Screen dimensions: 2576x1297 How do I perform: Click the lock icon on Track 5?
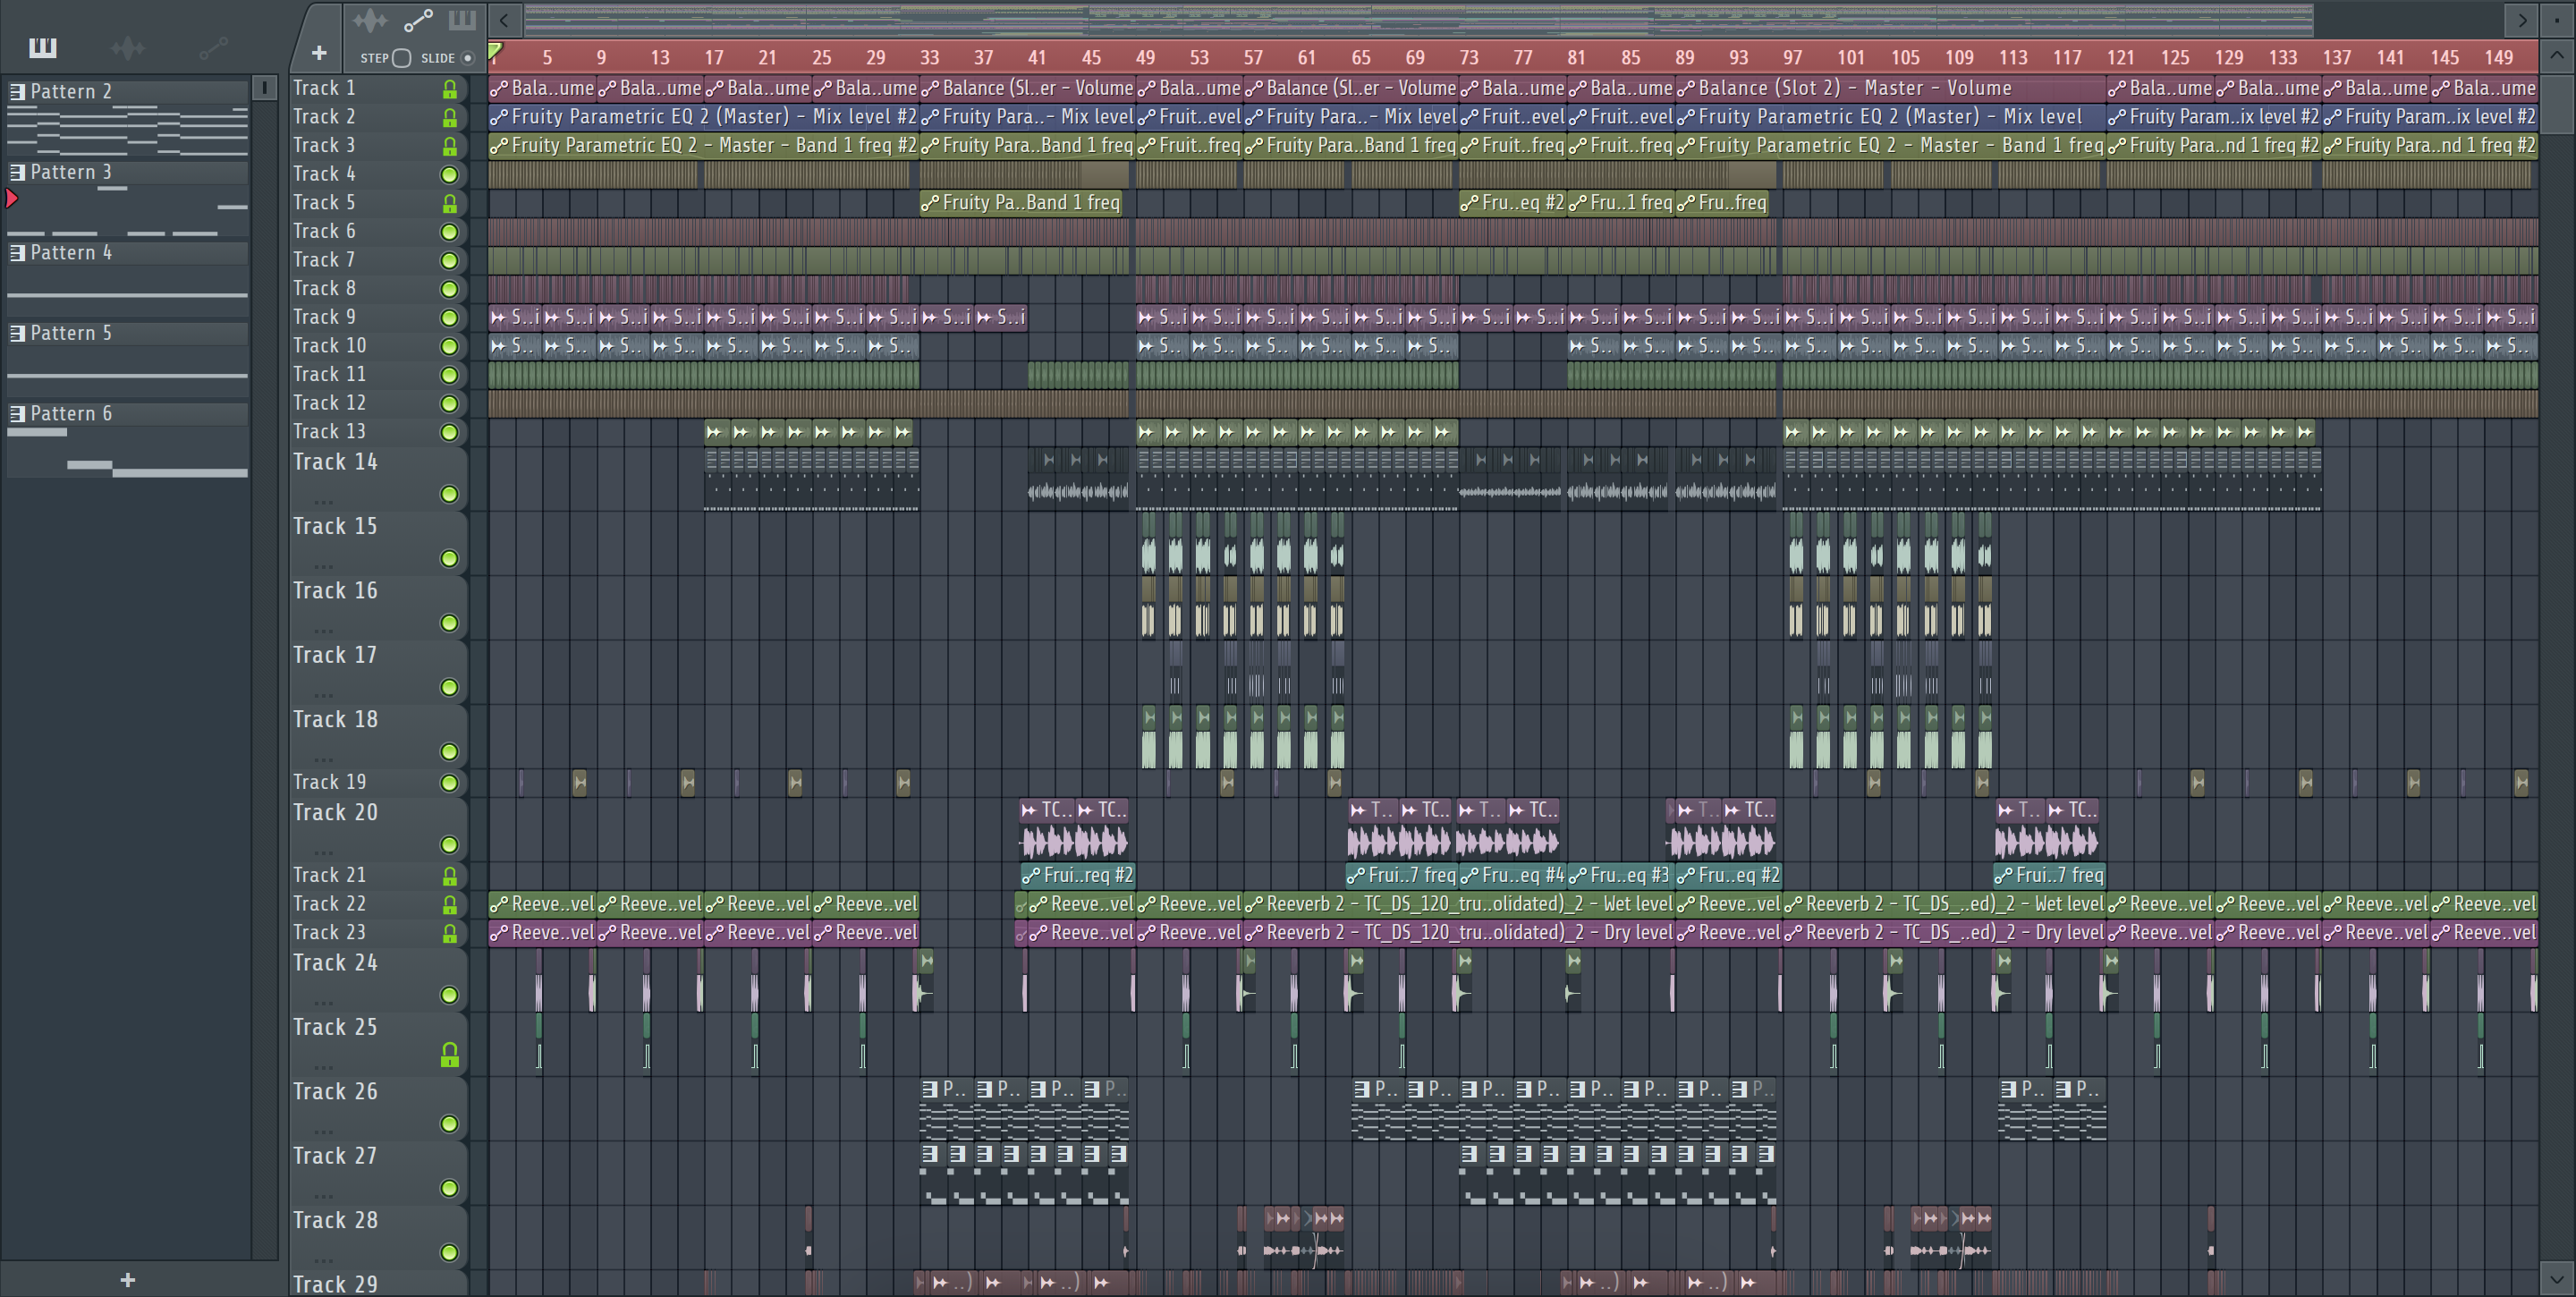point(450,204)
